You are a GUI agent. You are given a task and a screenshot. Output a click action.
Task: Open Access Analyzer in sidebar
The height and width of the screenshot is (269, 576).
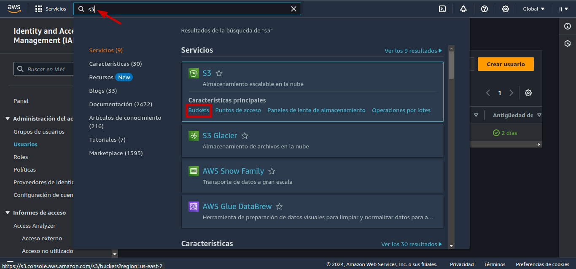coord(35,226)
